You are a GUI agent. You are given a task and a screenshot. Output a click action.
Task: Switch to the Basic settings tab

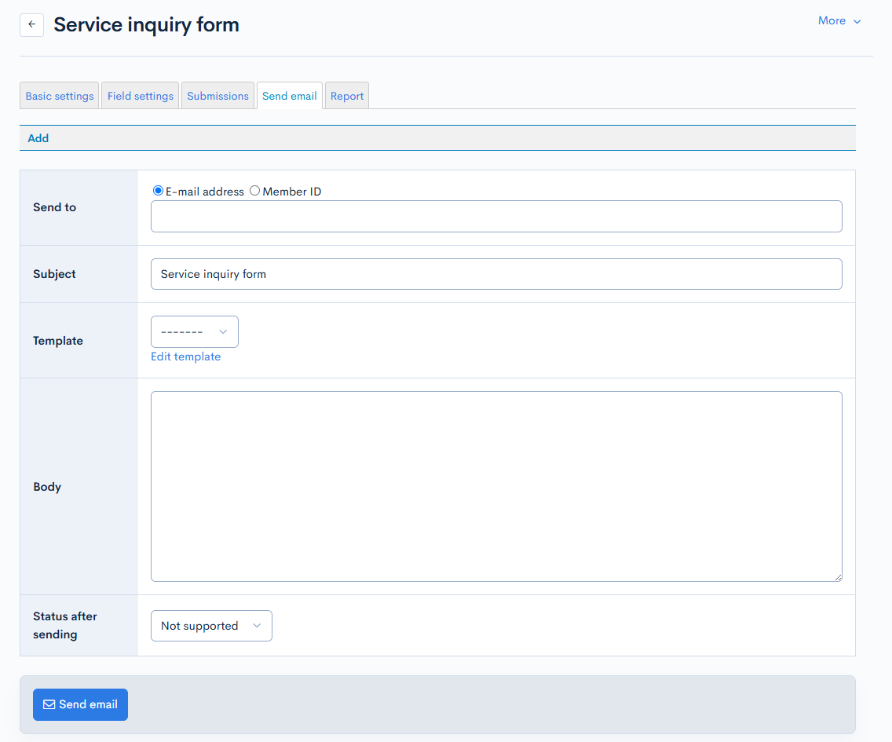[60, 96]
